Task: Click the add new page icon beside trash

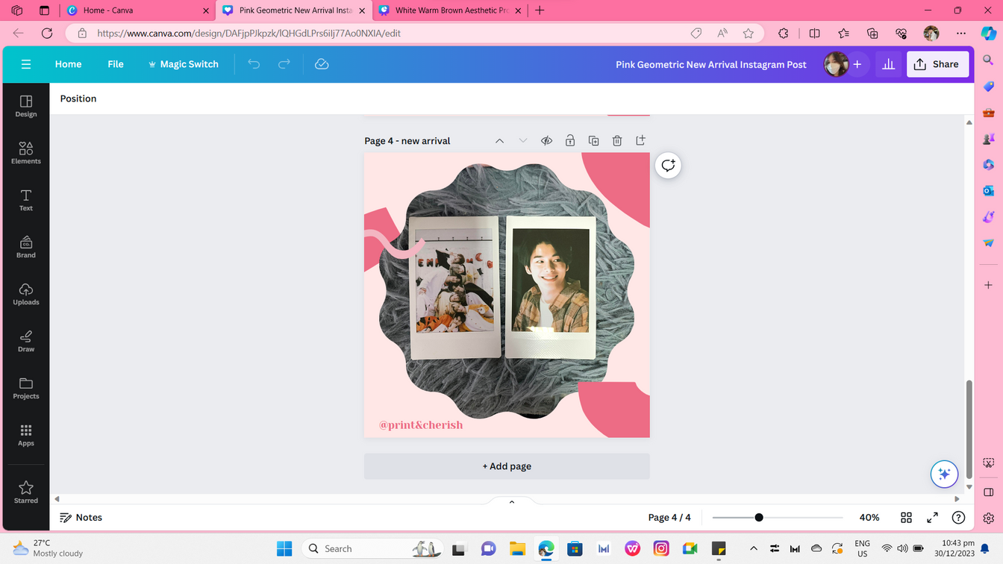Action: tap(640, 140)
